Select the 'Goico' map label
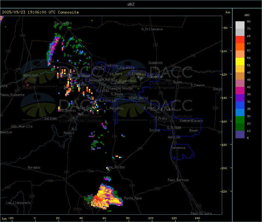The width and height of the screenshot is (262, 222). click(178, 82)
